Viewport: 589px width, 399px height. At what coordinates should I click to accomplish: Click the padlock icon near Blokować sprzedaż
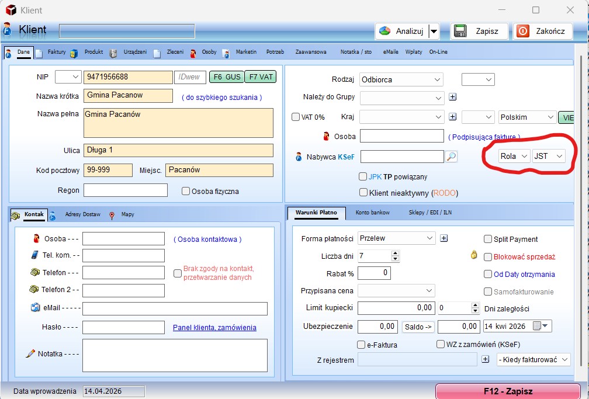[x=474, y=255]
